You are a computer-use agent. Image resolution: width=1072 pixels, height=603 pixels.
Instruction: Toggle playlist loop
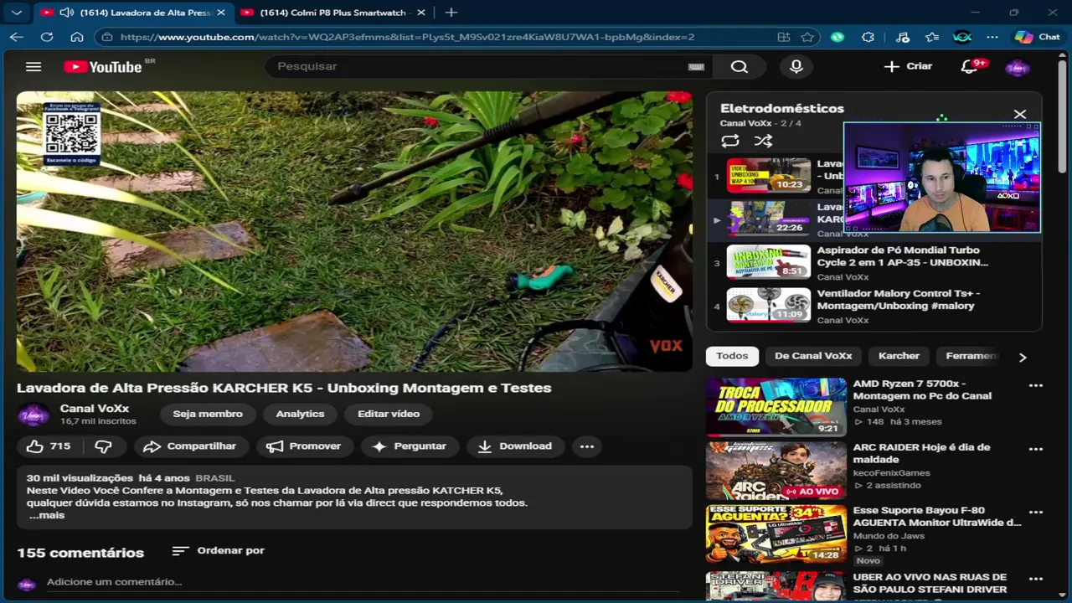click(x=730, y=142)
